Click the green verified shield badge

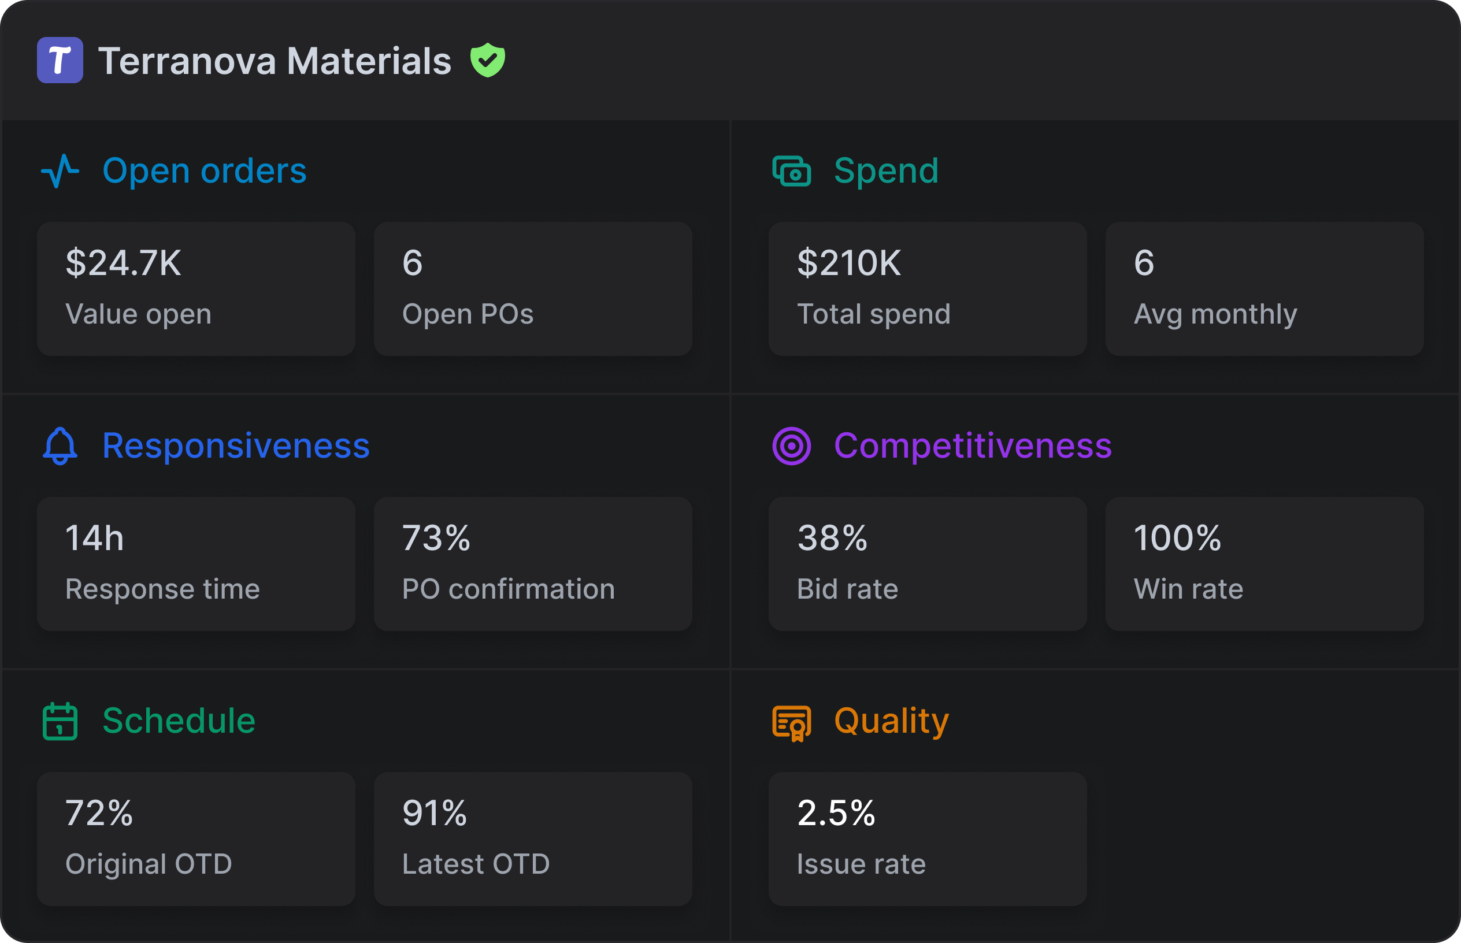(487, 60)
